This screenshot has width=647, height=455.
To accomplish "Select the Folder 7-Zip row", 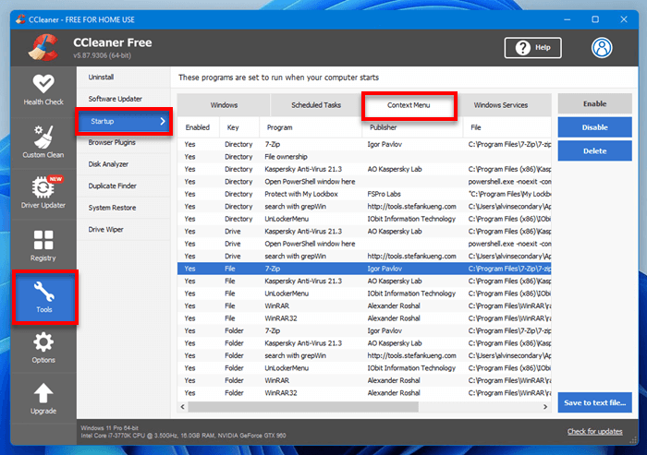I will (x=364, y=330).
